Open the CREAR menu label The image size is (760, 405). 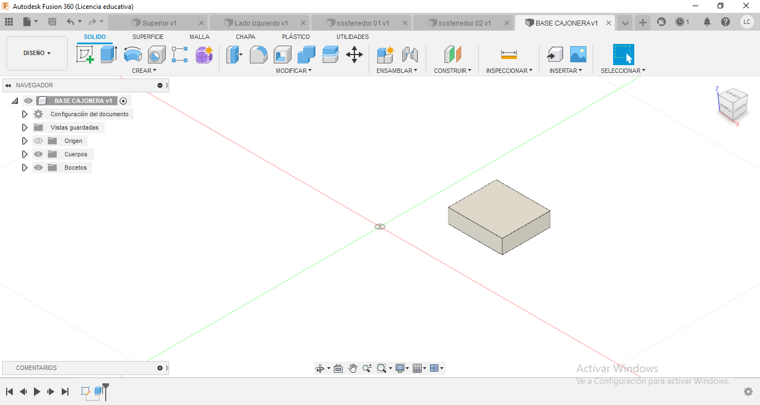[144, 71]
